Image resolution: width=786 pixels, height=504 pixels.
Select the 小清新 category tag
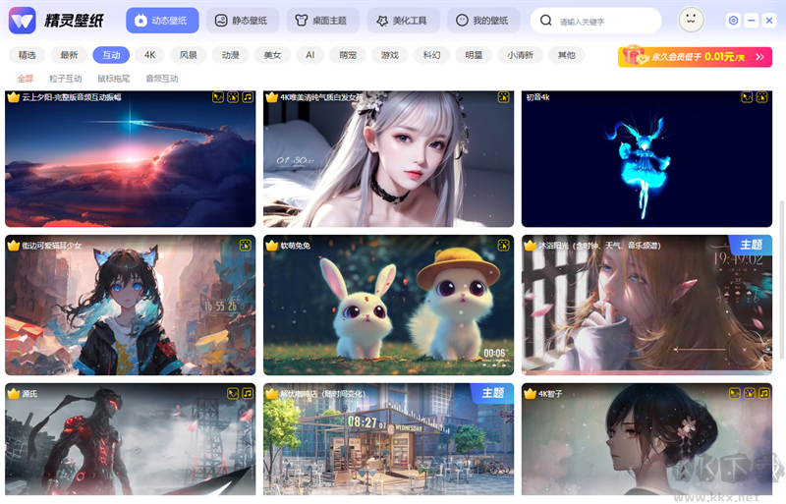pos(521,55)
